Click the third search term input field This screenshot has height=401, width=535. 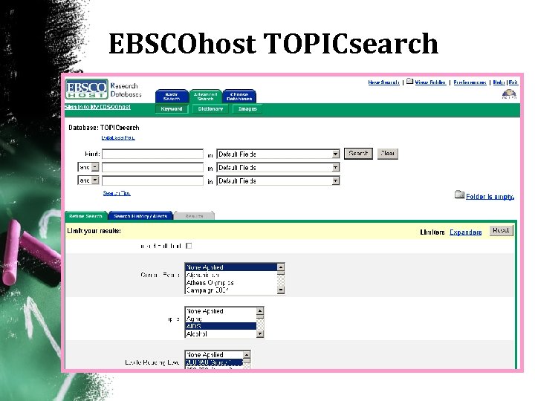(x=152, y=180)
